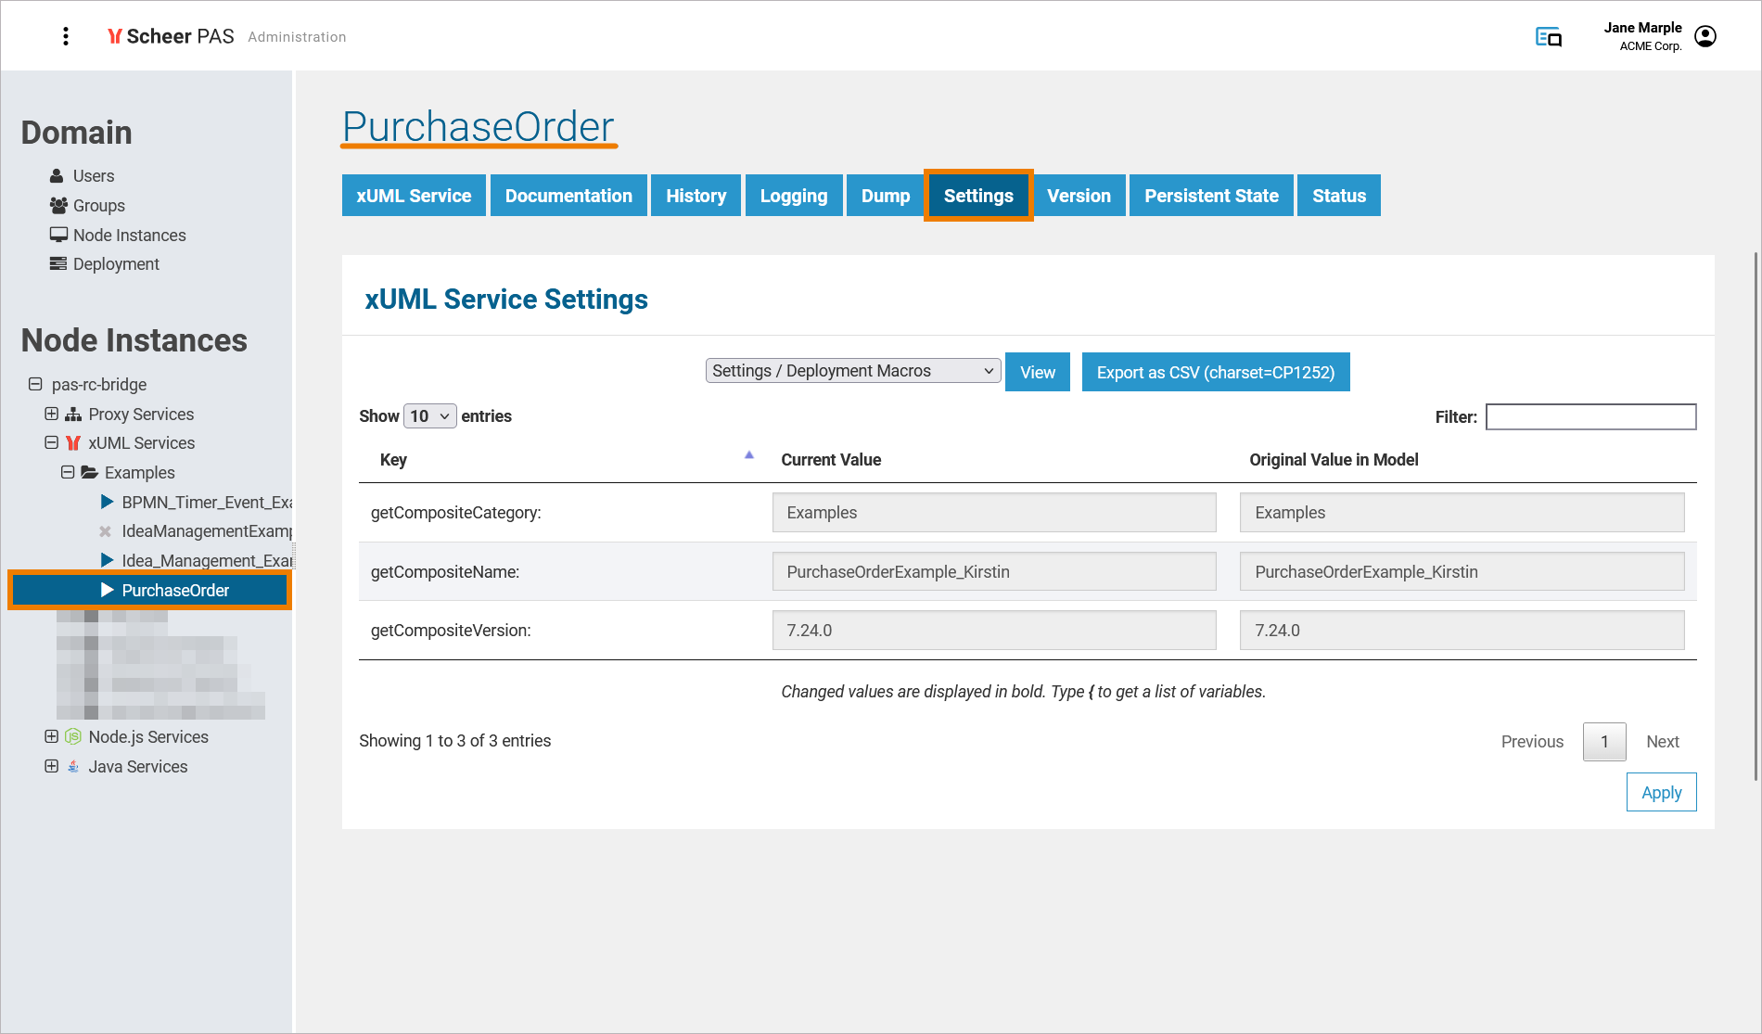The image size is (1762, 1034).
Task: Click the Groups icon in sidebar
Action: [58, 206]
